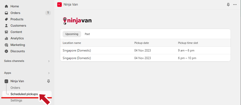This screenshot has width=241, height=105.
Task: Click the Scheduled pickups sidebar item
Action: click(x=24, y=94)
